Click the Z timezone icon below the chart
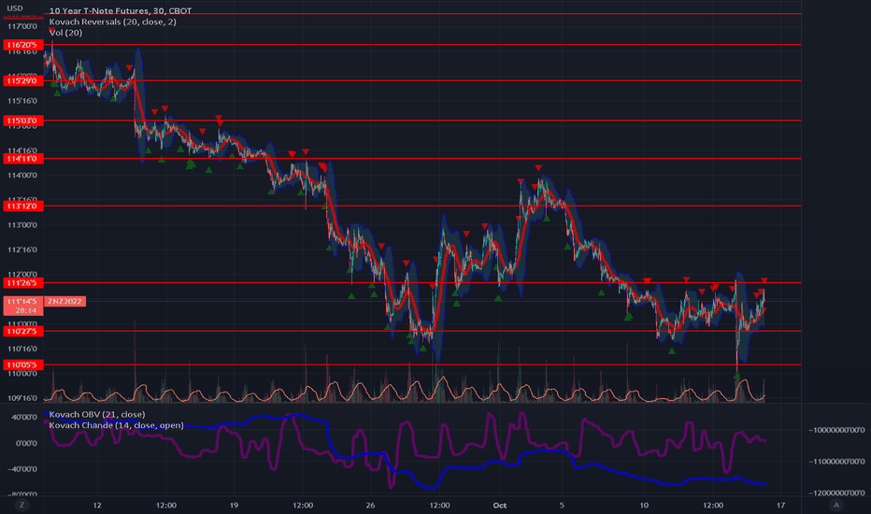871x514 pixels. 22,505
